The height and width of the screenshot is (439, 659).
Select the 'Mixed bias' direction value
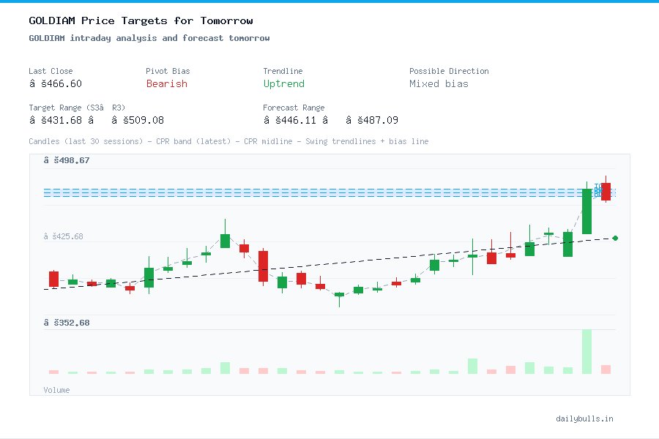click(439, 83)
